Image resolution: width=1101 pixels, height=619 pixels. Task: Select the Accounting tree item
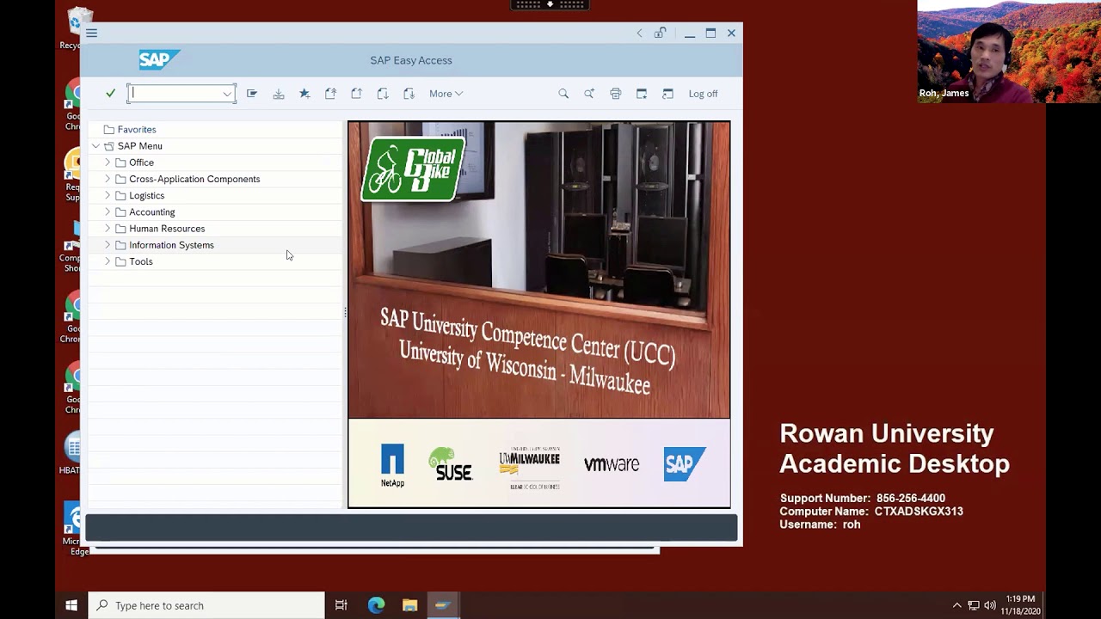(151, 211)
